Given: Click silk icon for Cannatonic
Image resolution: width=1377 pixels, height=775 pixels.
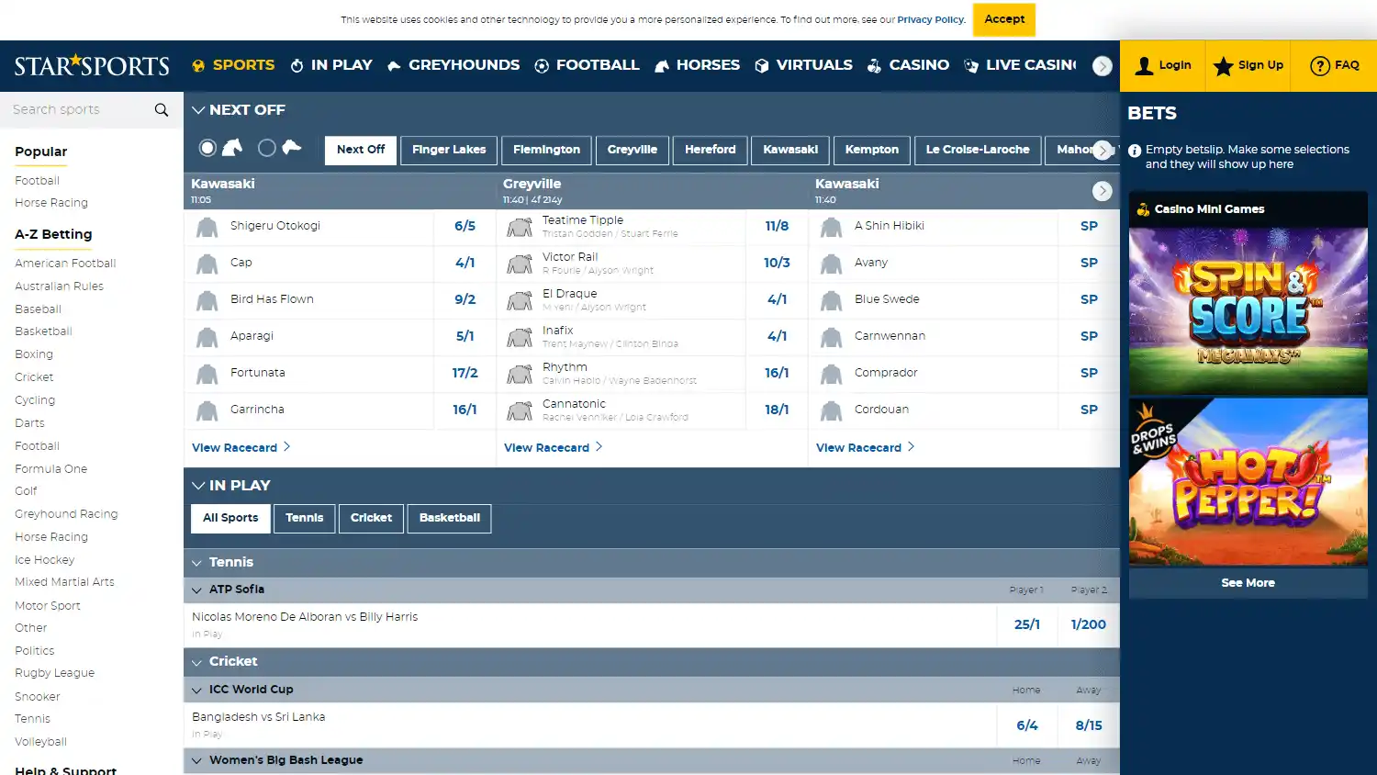Looking at the screenshot, I should [520, 410].
